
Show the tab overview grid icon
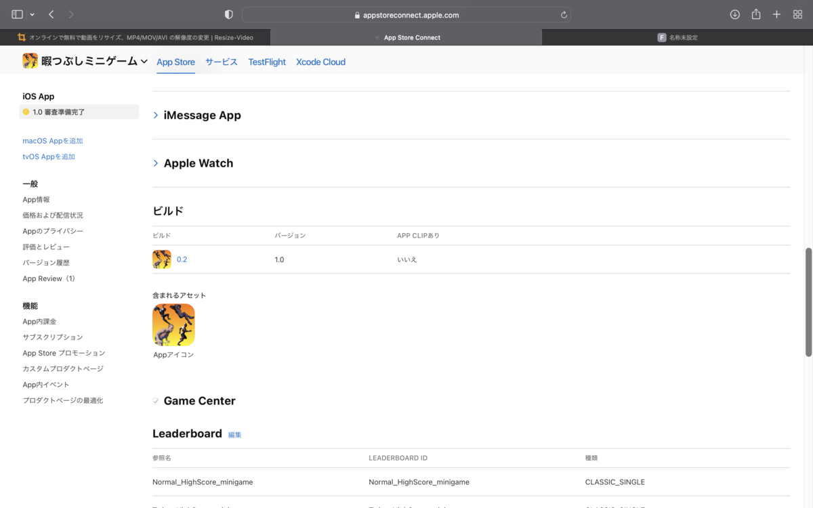[797, 14]
